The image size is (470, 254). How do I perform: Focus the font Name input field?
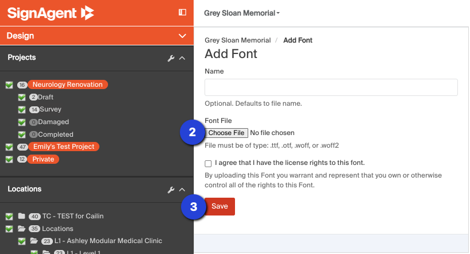pyautogui.click(x=331, y=87)
